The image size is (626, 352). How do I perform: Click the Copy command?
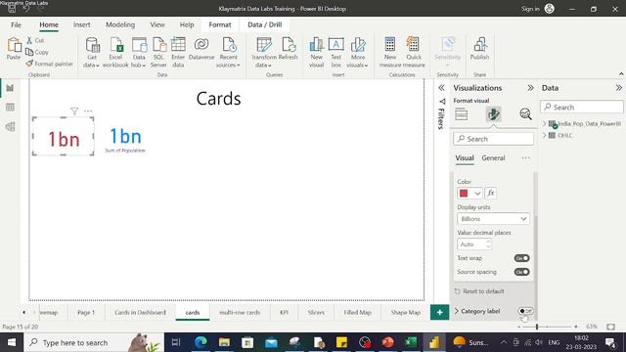37,52
